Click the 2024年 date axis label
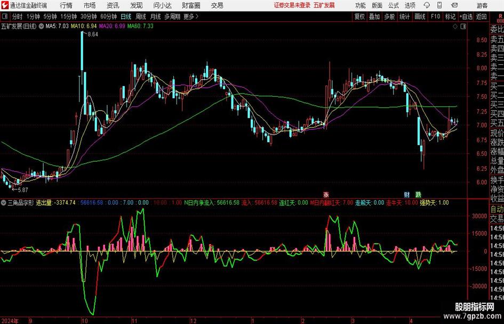Screen dimensions: 504x324 [x=10, y=321]
